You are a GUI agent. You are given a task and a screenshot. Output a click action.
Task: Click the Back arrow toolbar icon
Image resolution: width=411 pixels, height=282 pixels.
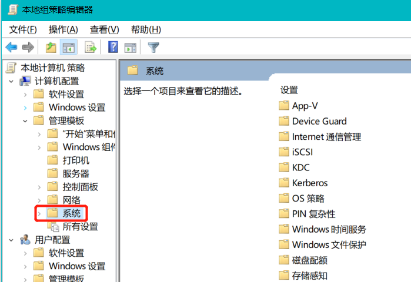(11, 48)
